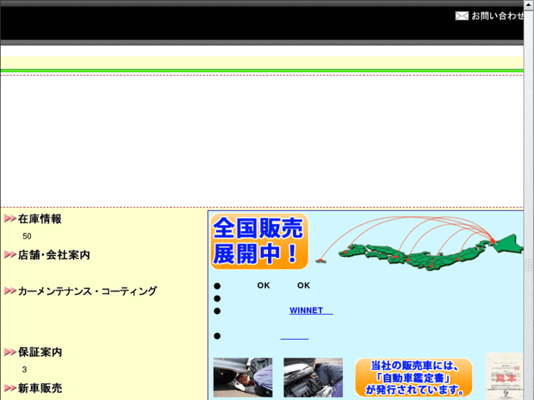The height and width of the screenshot is (400, 534).
Task: Click arrow icon beside 保証案内
Action: point(10,352)
